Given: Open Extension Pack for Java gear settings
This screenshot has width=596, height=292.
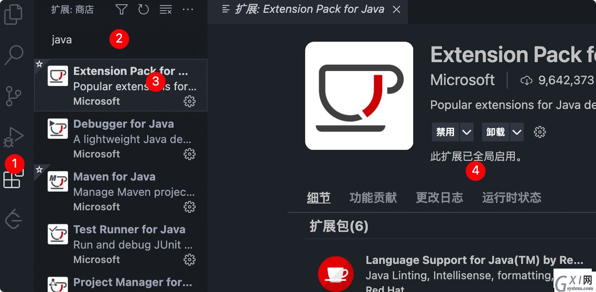Looking at the screenshot, I should pyautogui.click(x=189, y=101).
